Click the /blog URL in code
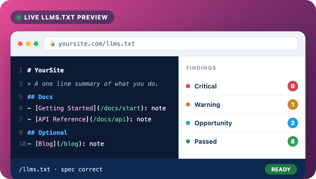This screenshot has height=179, width=316. 69,144
